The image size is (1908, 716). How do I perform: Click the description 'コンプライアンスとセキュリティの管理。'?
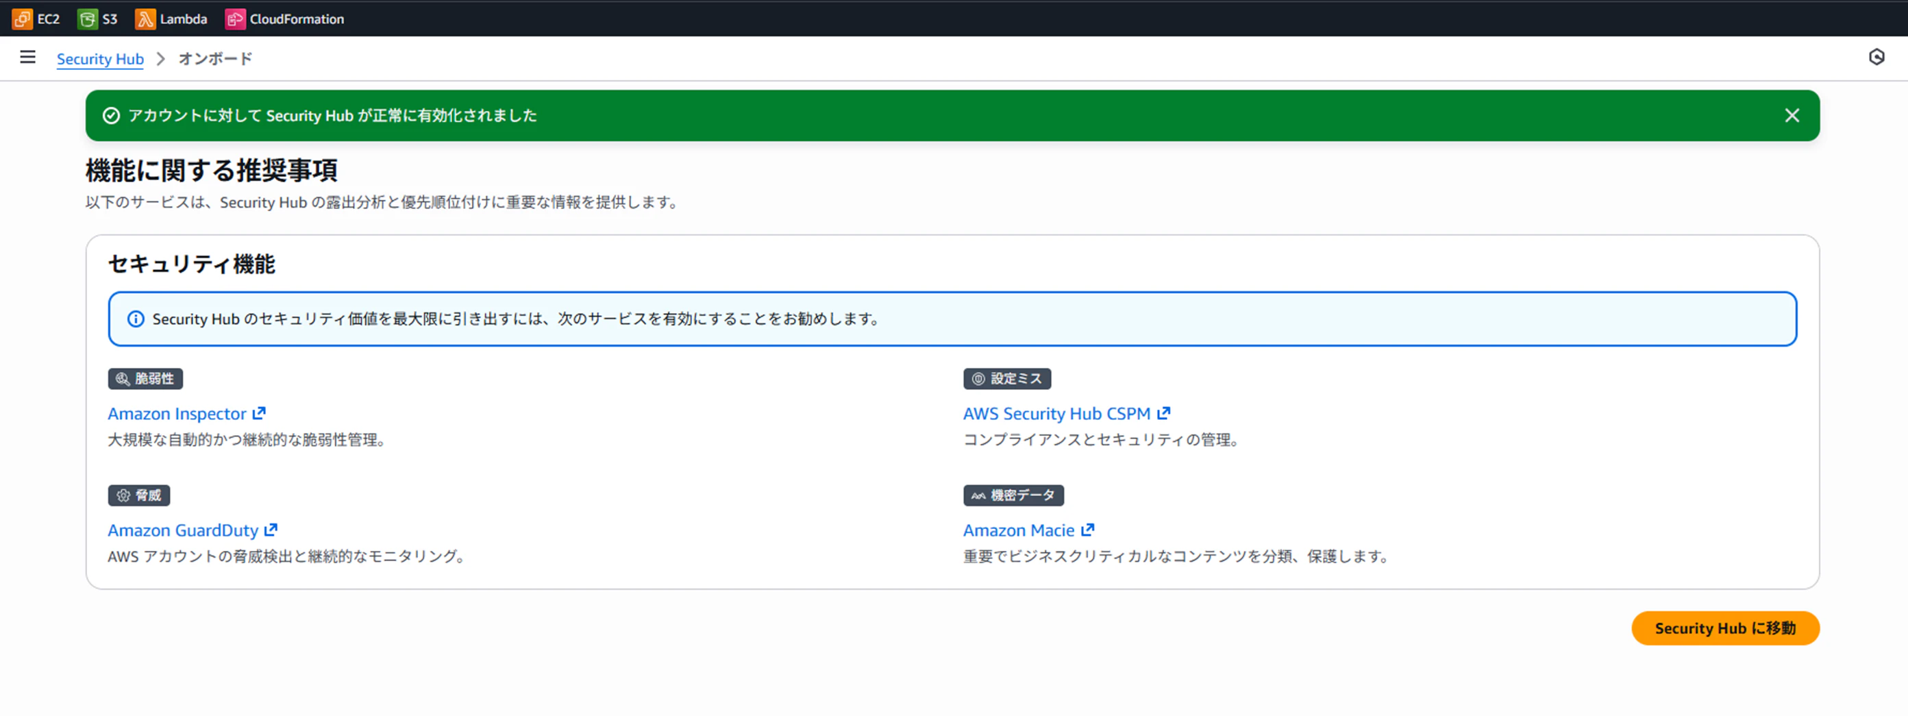pos(1102,440)
